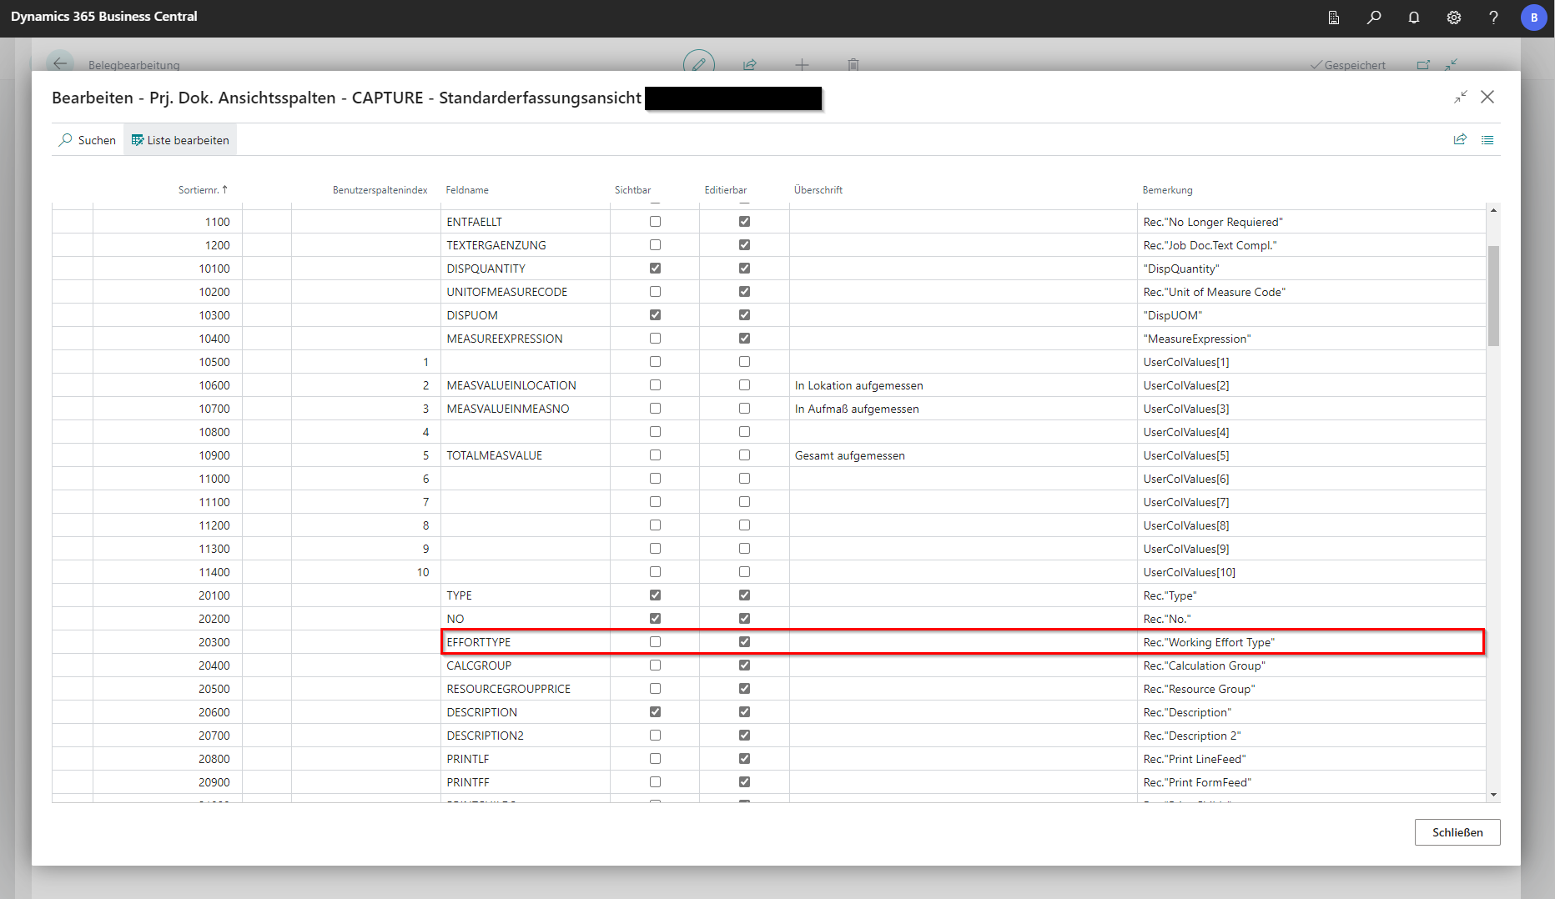Uncheck Sichtbar checkbox for DISPQUANTITY row

655,269
